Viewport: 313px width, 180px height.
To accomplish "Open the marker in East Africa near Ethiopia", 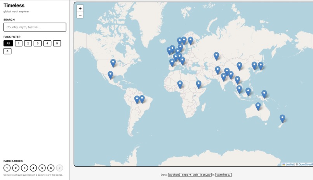I will (x=198, y=84).
